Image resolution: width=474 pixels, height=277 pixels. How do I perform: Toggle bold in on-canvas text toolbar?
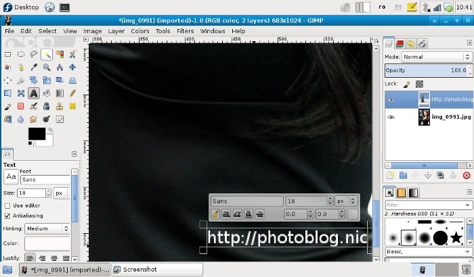(x=226, y=214)
